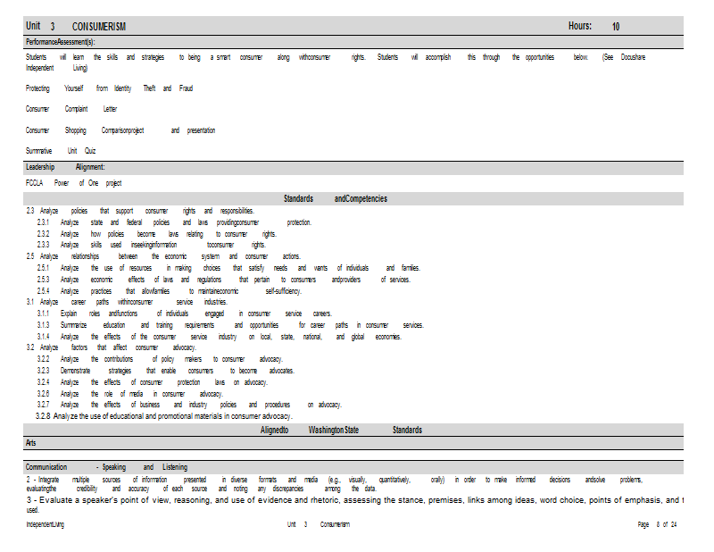Image resolution: width=714 pixels, height=552 pixels.
Task: Select standard 3.1.1 on roles and functions
Action: pyautogui.click(x=185, y=314)
